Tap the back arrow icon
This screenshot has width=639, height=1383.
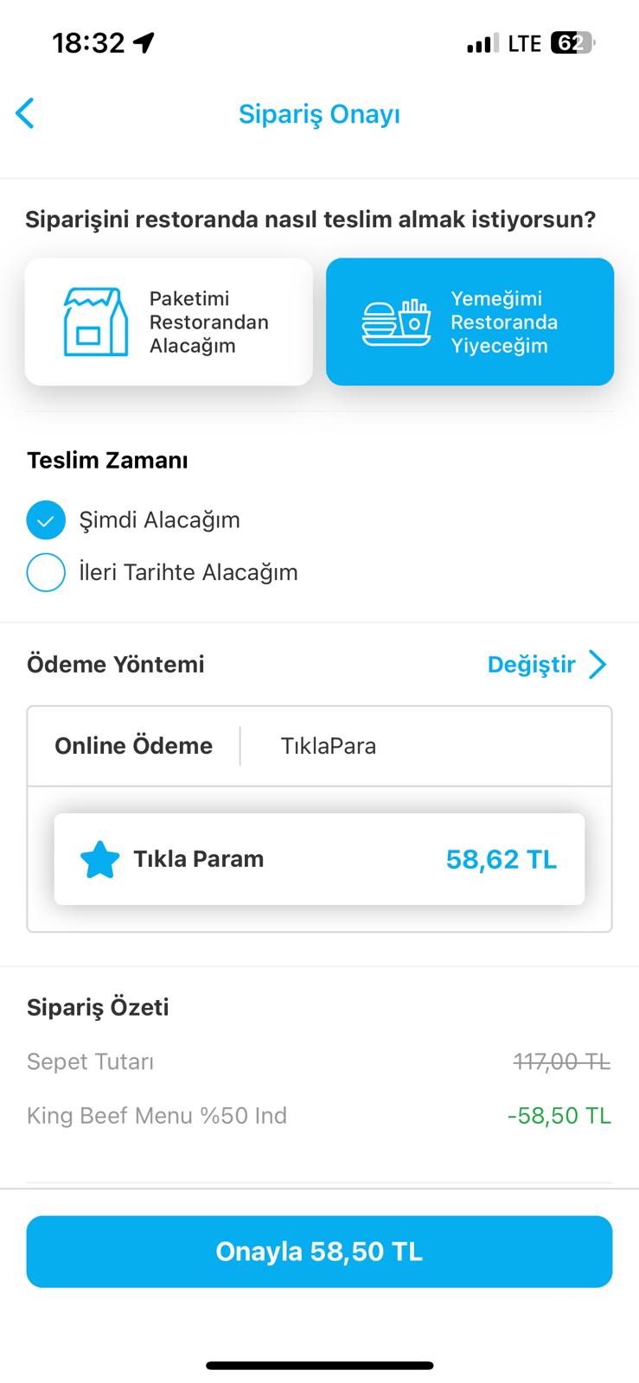(x=25, y=113)
